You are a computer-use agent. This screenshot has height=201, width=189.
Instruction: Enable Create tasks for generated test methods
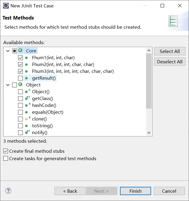(6, 159)
